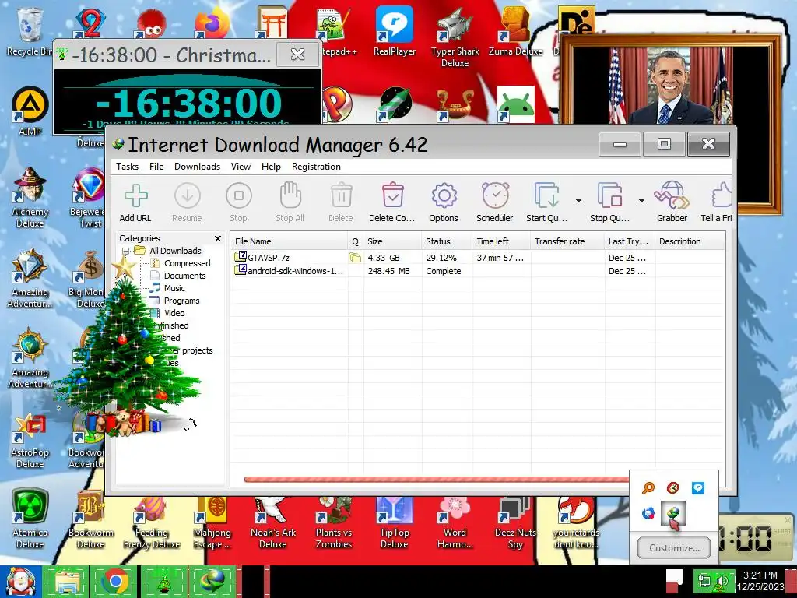
Task: Sort by the Time left column header
Action: coord(502,241)
